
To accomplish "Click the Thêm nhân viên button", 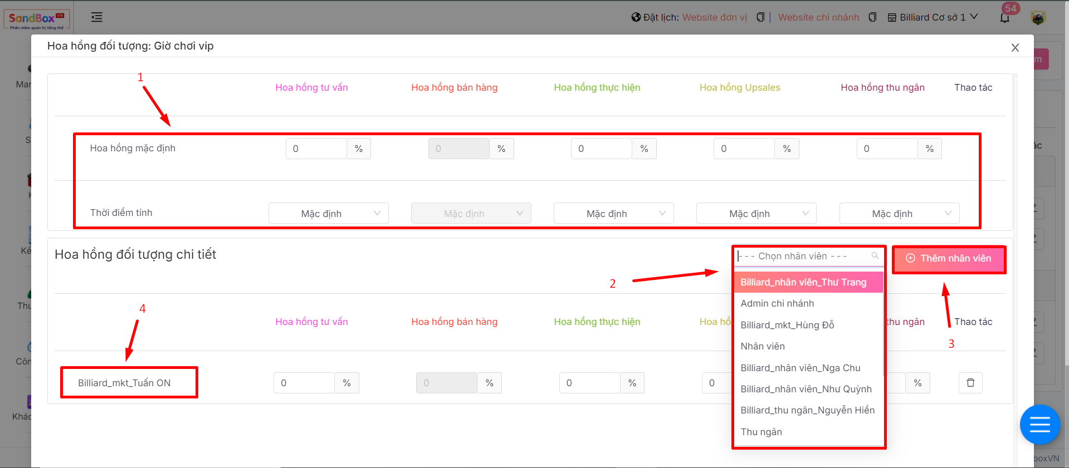I will [949, 259].
